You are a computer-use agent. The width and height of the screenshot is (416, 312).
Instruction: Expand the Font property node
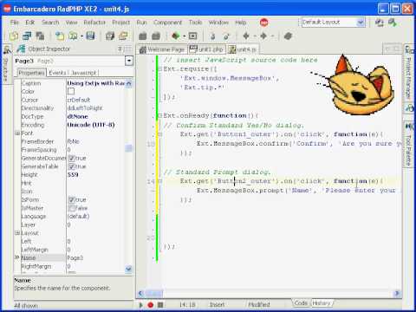click(x=17, y=133)
